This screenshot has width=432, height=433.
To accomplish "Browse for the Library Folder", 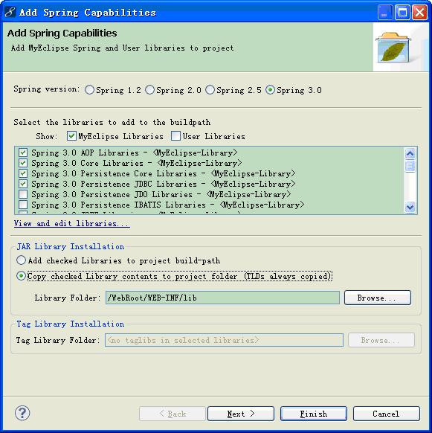I will [378, 298].
